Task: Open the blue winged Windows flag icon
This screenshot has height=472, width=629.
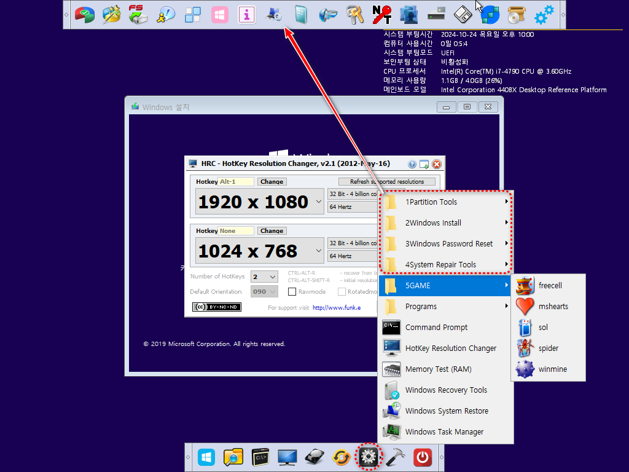Action: tap(328, 15)
